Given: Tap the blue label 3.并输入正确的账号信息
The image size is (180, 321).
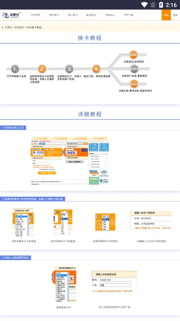Looking at the screenshot, I should [15, 258].
